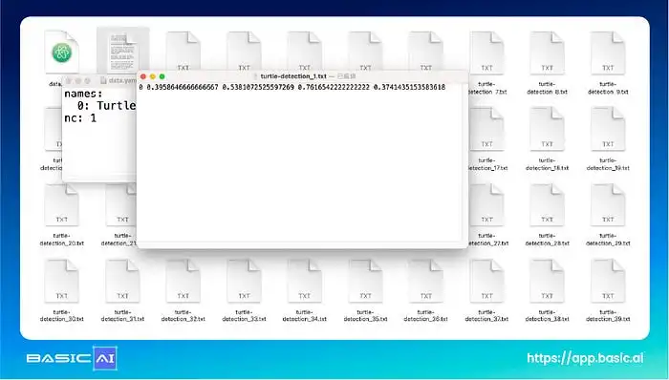Select the data.yaml file with the Atom icon
This screenshot has width=669, height=380.
pyautogui.click(x=61, y=52)
